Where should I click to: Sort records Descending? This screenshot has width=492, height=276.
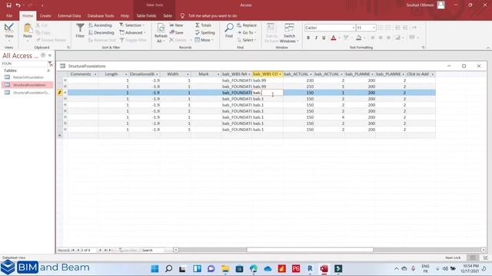coord(101,32)
